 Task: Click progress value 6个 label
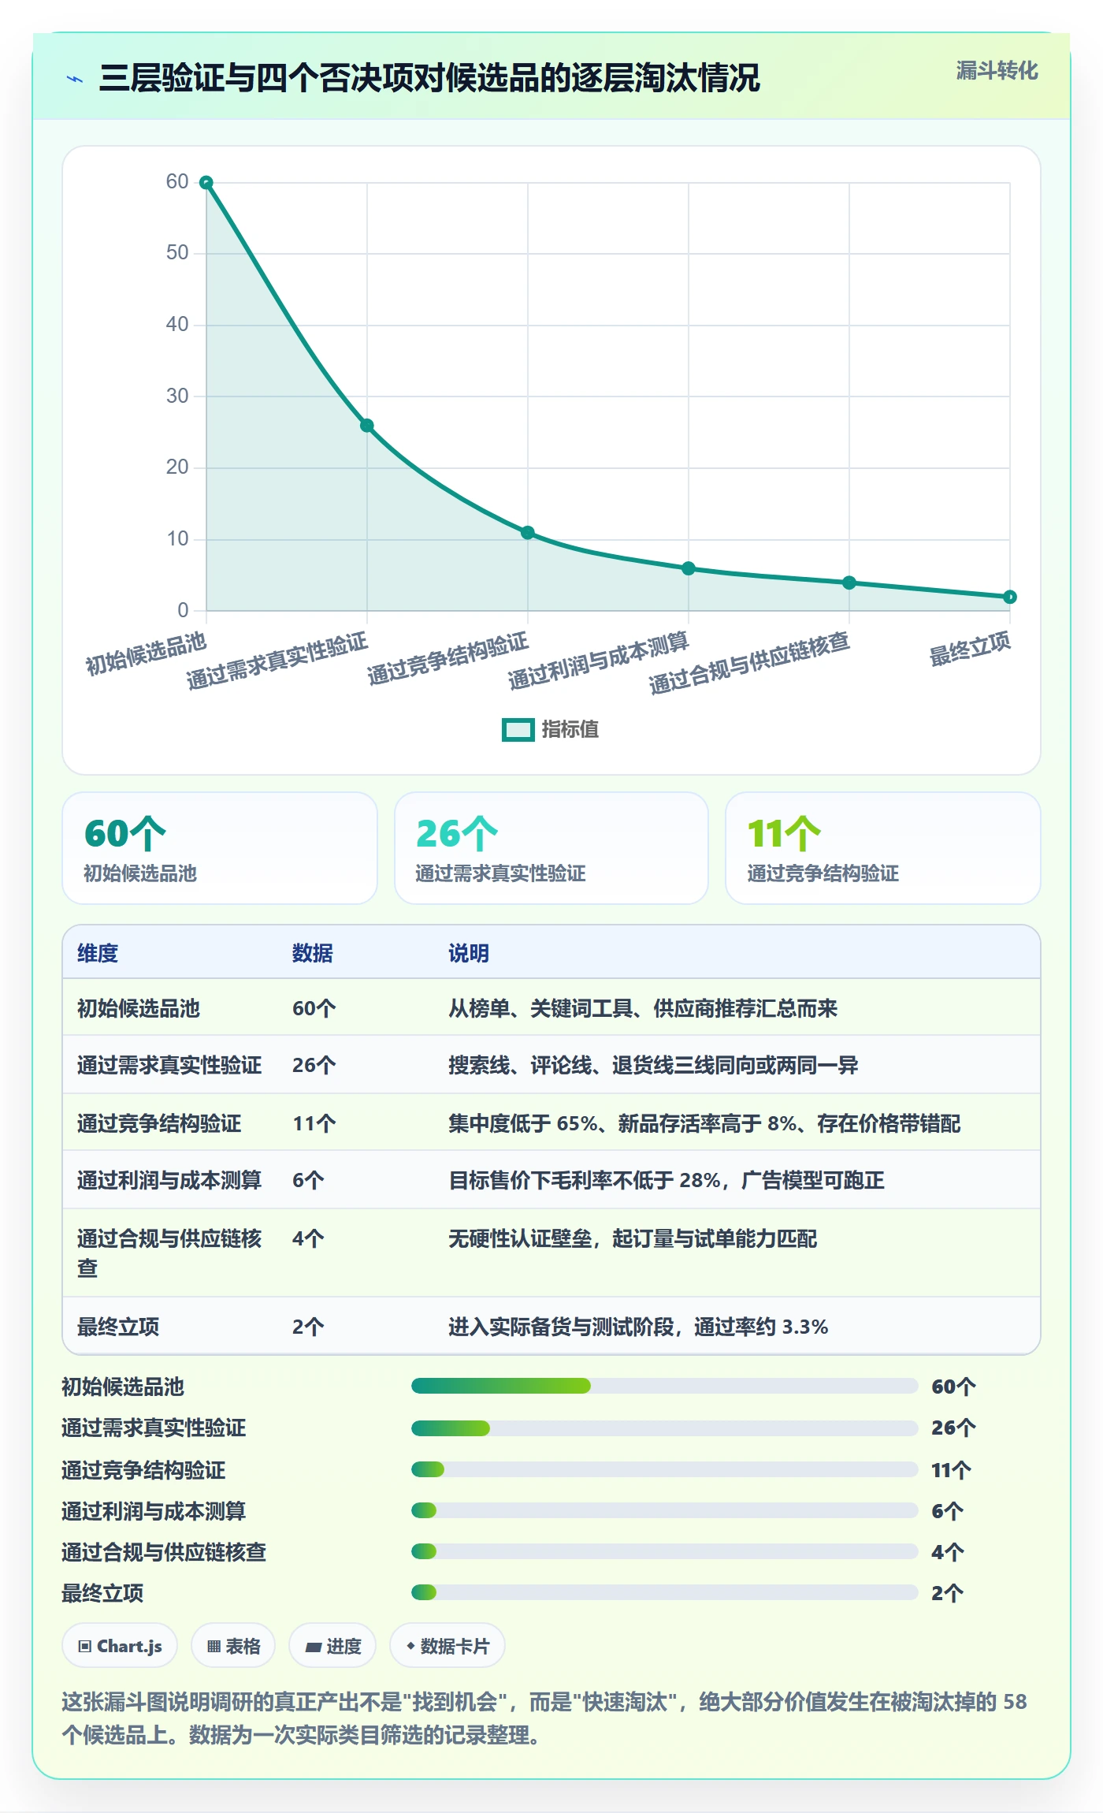[x=948, y=1511]
